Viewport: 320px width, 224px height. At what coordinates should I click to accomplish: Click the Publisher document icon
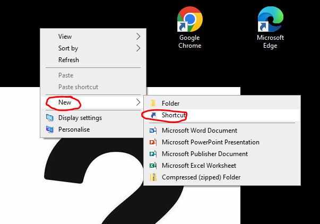point(153,154)
